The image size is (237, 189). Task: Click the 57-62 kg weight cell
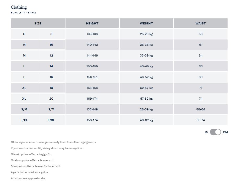click(146, 99)
